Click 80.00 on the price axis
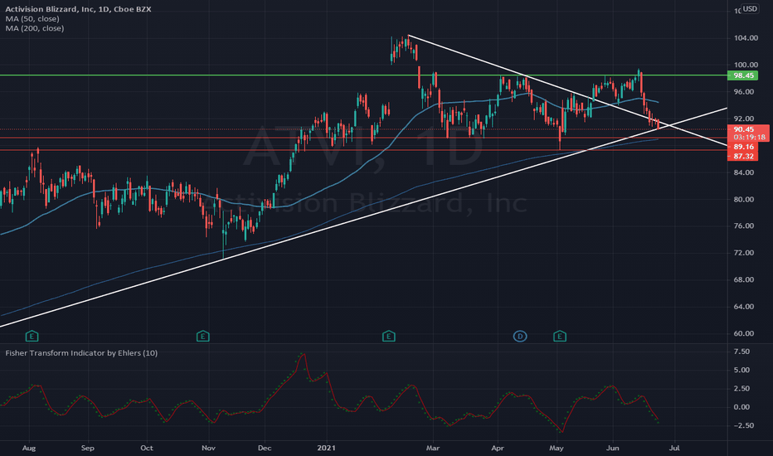773x456 pixels. coord(746,200)
